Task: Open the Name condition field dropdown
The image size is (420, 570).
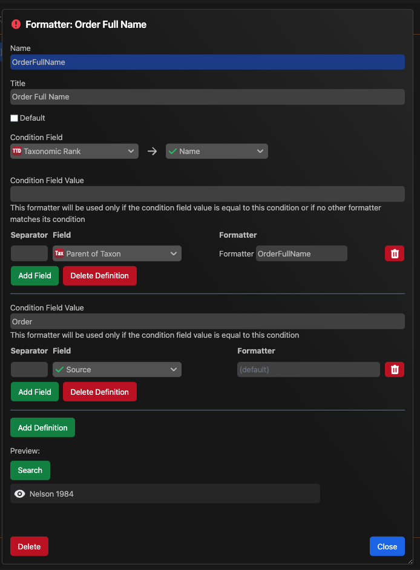Action: pyautogui.click(x=217, y=151)
